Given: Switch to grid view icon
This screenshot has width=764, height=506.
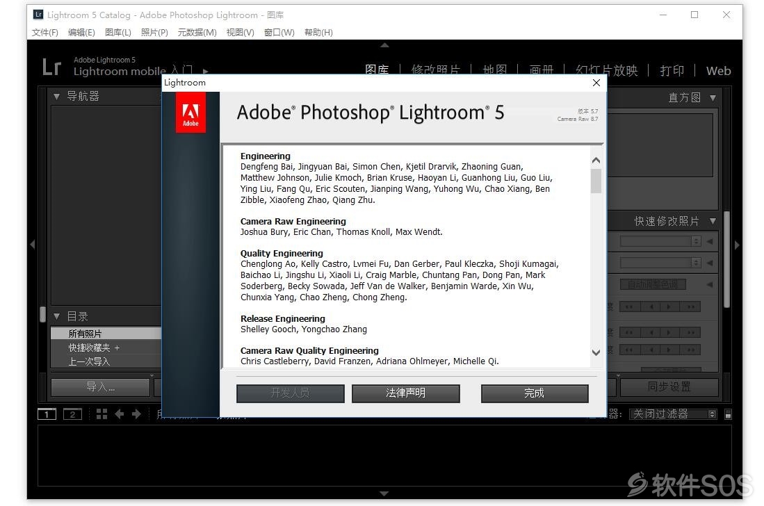Looking at the screenshot, I should tap(101, 414).
